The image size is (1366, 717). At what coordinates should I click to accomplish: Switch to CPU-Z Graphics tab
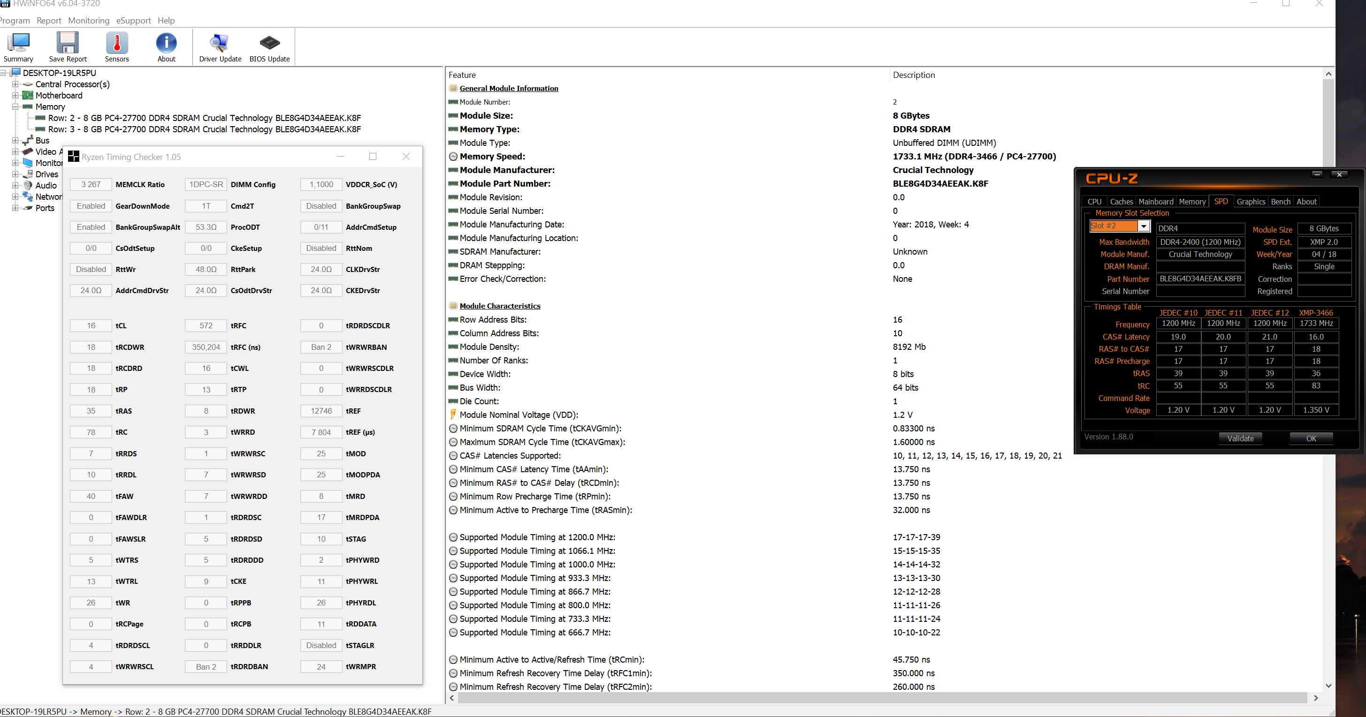coord(1251,202)
